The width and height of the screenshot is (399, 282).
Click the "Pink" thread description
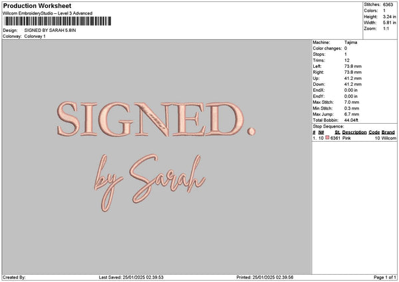346,138
